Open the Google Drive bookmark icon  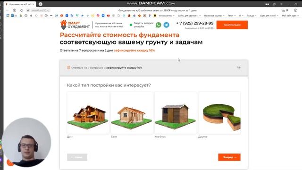(21, 16)
